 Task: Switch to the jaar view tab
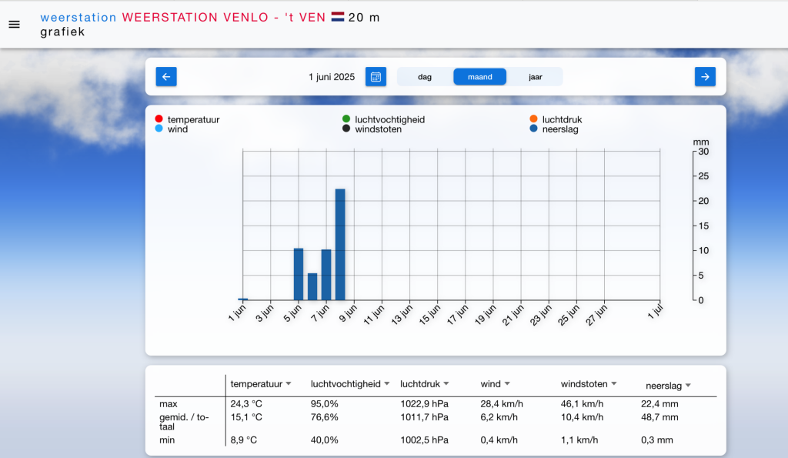click(x=536, y=77)
